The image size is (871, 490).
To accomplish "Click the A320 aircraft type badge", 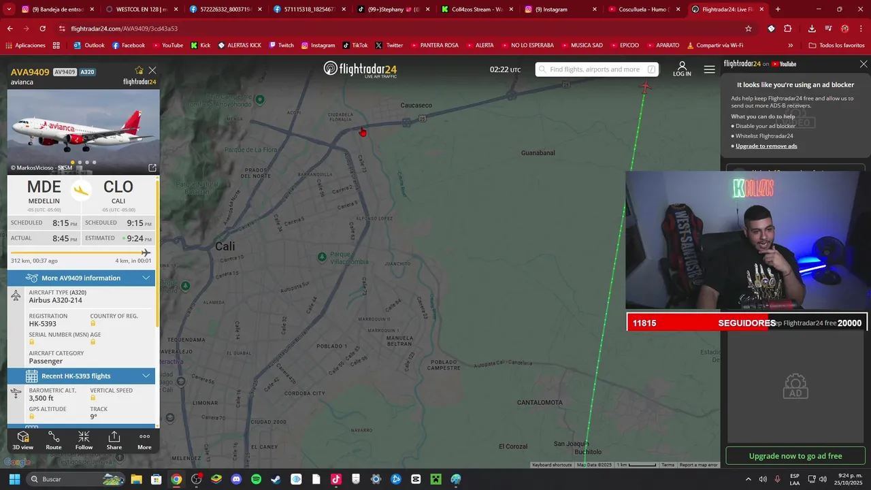I will pyautogui.click(x=88, y=72).
